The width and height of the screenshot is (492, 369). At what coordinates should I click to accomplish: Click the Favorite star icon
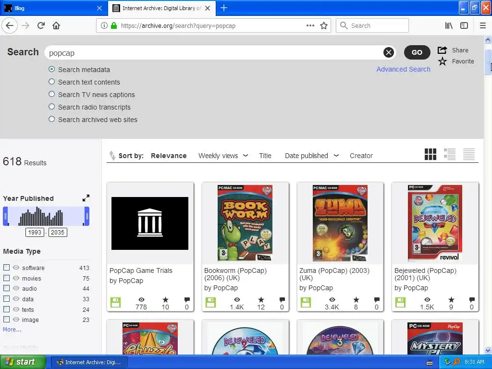[443, 61]
